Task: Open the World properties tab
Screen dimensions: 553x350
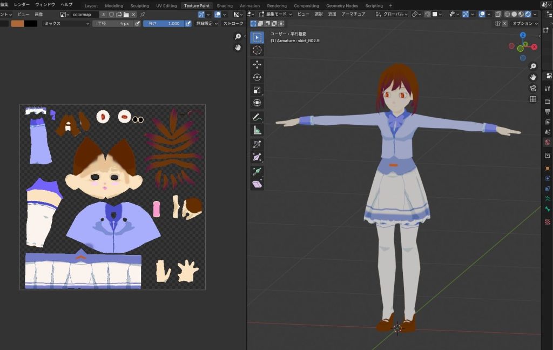Action: click(547, 143)
